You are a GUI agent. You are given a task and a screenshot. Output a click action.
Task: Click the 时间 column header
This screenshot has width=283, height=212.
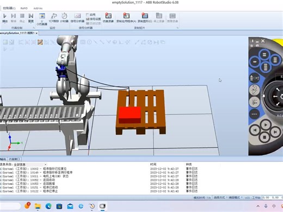pyautogui.click(x=153, y=164)
